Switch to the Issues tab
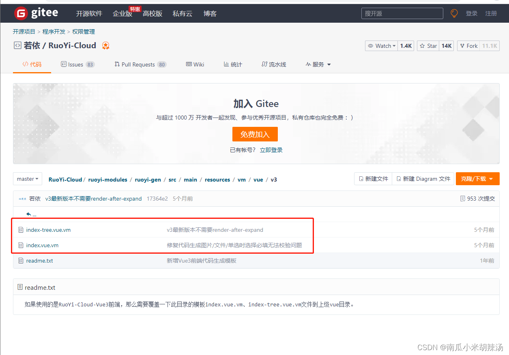 (x=77, y=64)
